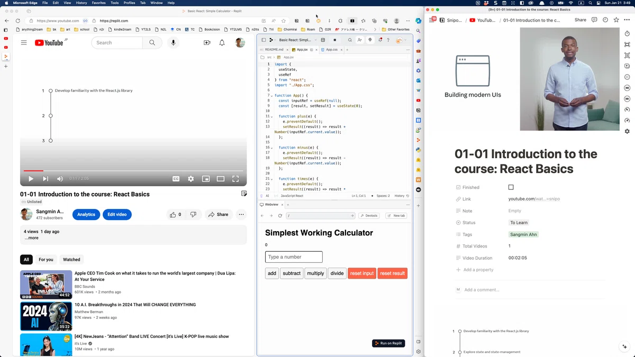Open Devtools in Replit webview
The height and width of the screenshot is (357, 635).
tap(369, 216)
